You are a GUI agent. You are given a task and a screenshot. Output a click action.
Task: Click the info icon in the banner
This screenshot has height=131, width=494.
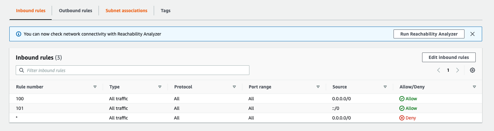point(18,34)
